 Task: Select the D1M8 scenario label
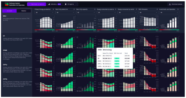pyautogui.click(x=5, y=50)
